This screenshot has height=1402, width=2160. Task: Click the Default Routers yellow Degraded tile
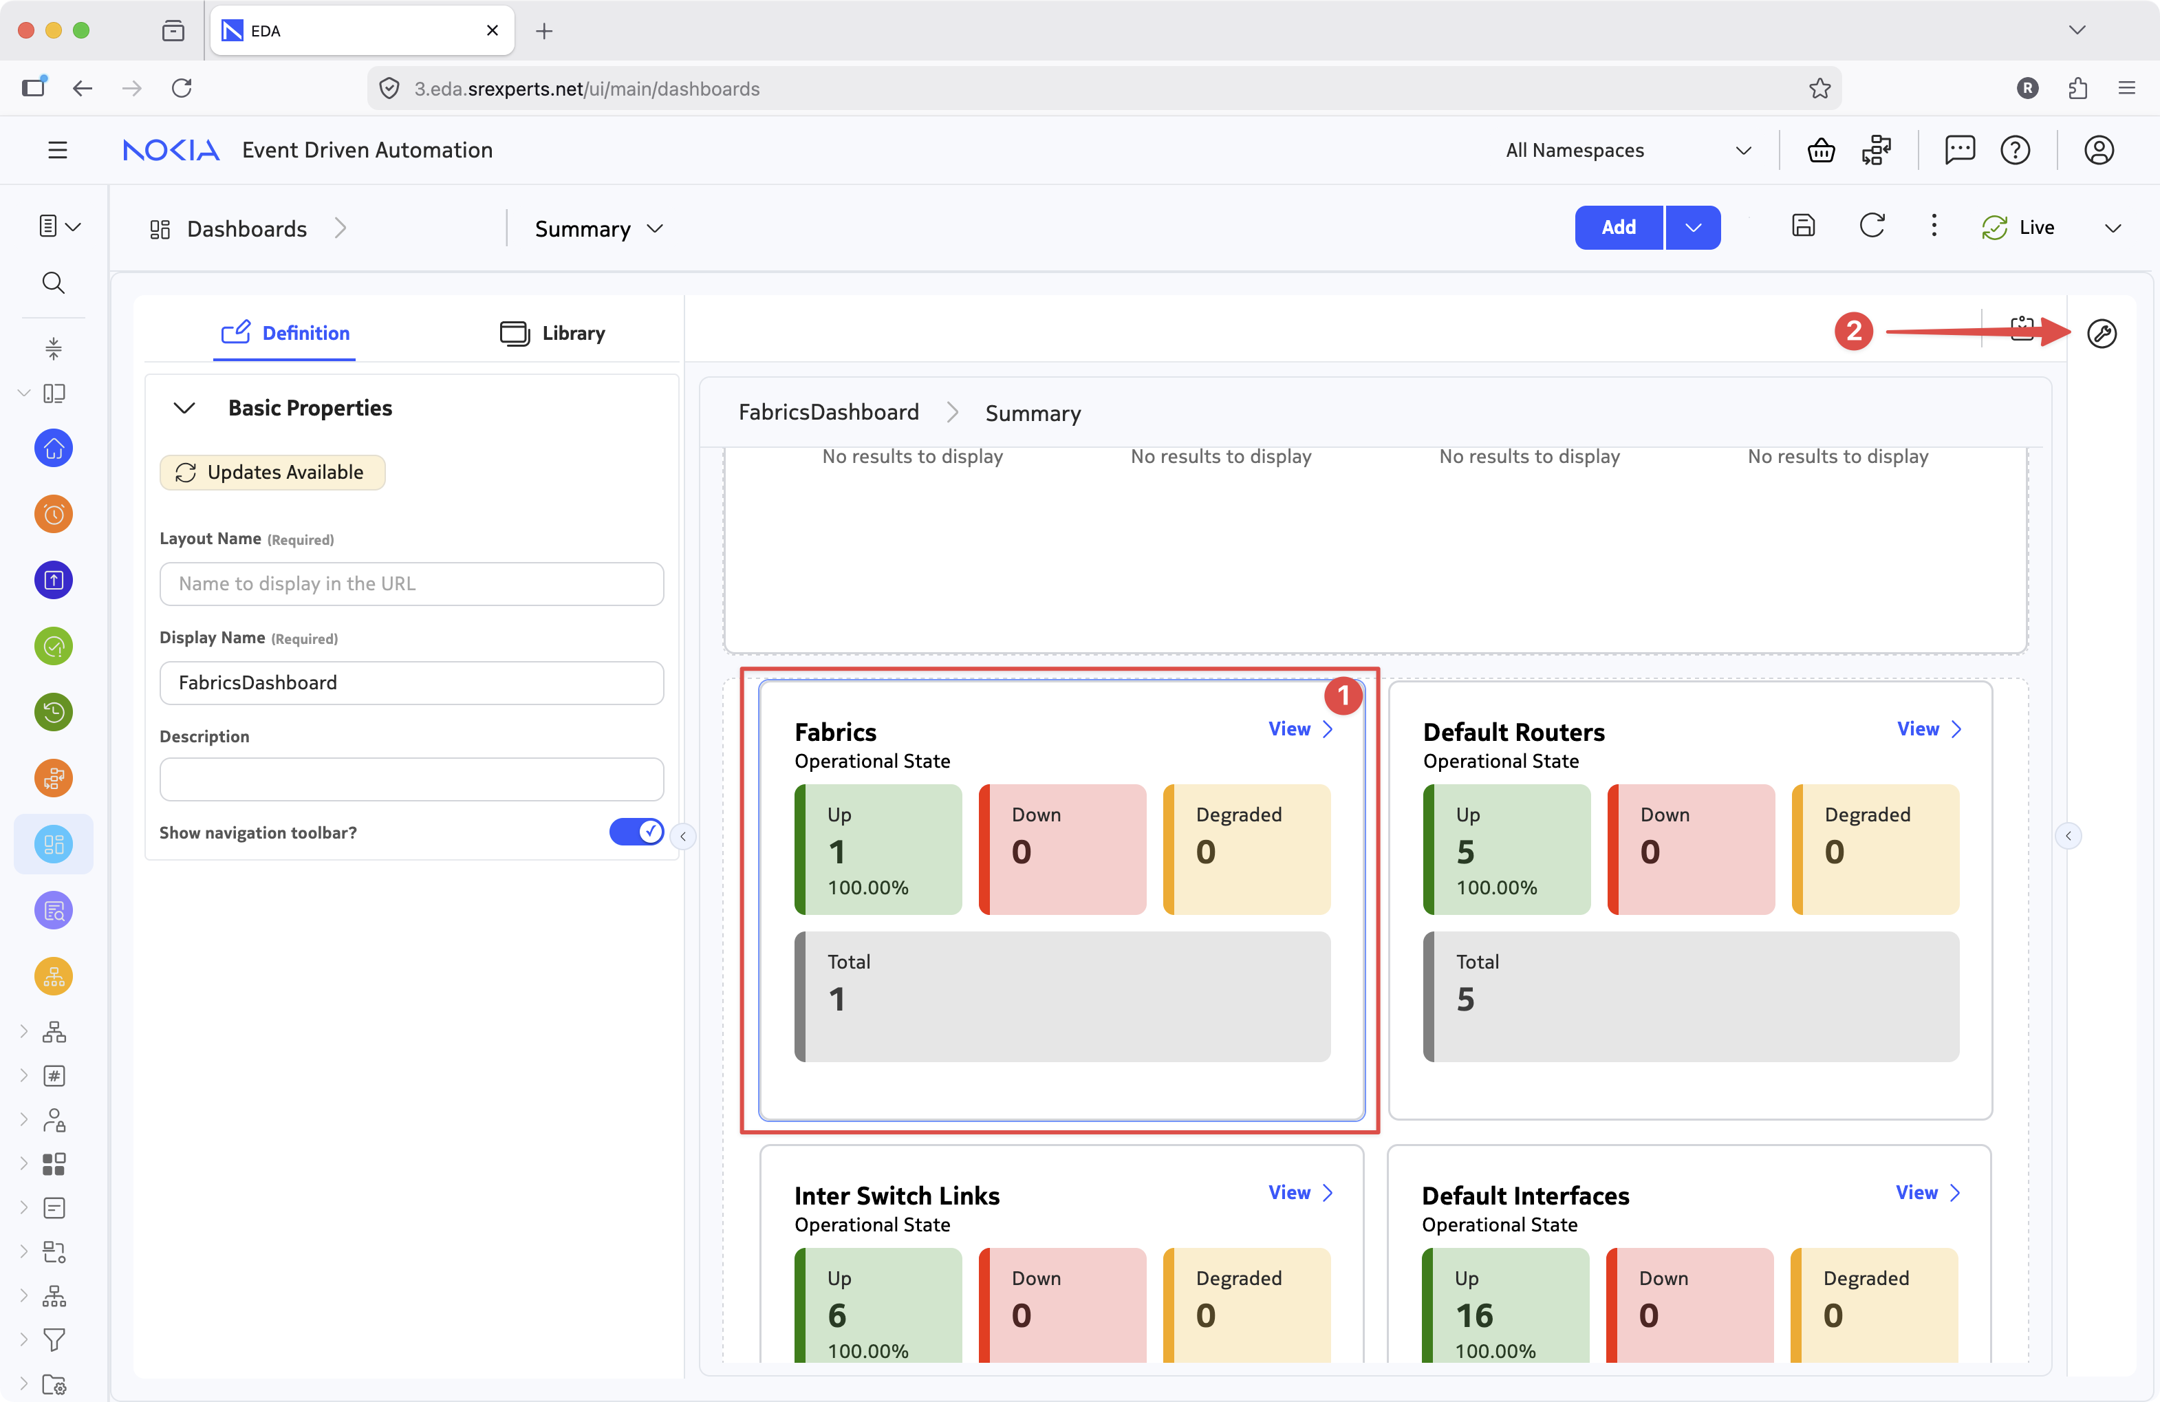[x=1876, y=850]
